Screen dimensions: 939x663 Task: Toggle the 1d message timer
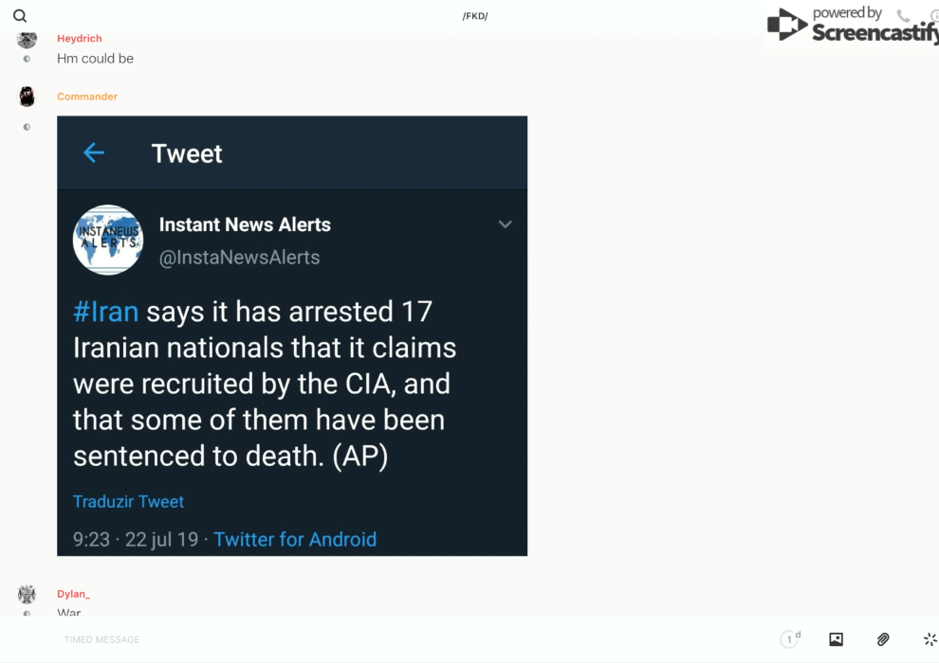point(790,639)
